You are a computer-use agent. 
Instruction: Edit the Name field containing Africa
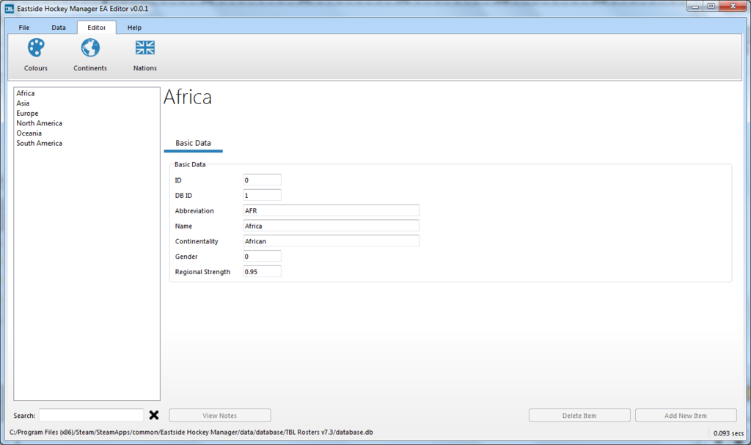pyautogui.click(x=331, y=226)
